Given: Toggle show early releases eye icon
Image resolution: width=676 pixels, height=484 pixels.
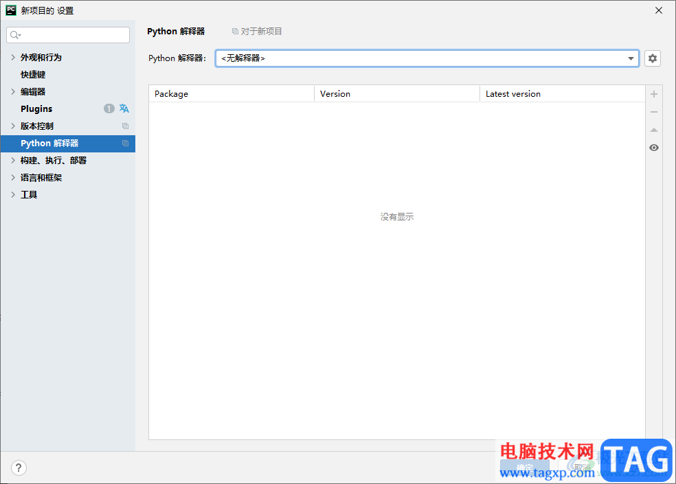Looking at the screenshot, I should pos(653,148).
